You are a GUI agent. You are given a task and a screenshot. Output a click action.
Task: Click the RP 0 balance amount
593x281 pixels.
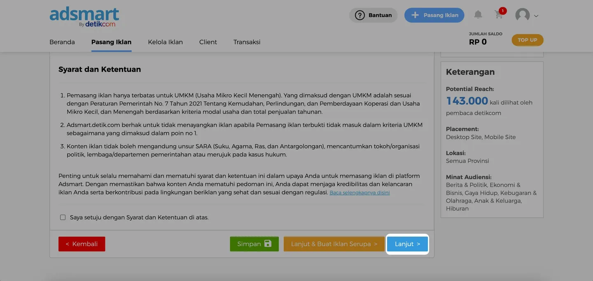478,42
